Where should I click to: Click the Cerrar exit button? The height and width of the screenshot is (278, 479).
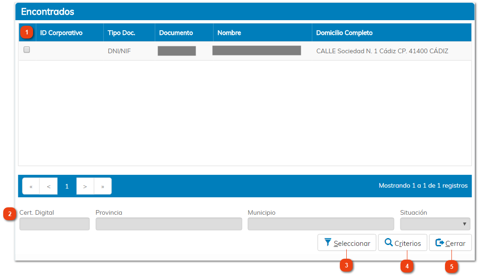(x=450, y=243)
